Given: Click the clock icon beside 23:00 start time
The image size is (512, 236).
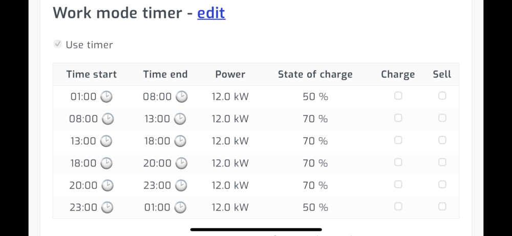Looking at the screenshot, I should (x=106, y=207).
